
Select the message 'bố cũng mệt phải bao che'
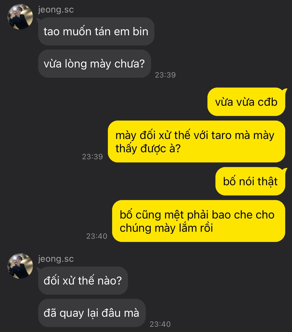click(x=198, y=221)
